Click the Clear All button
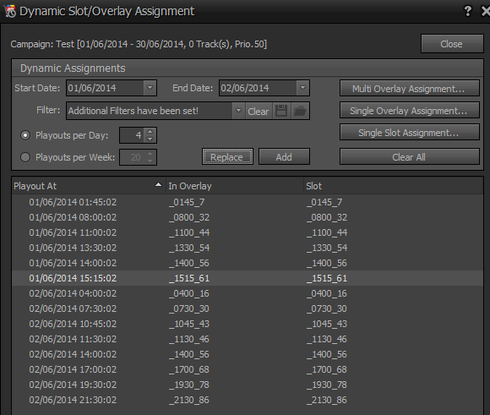The height and width of the screenshot is (415, 490). coord(410,157)
